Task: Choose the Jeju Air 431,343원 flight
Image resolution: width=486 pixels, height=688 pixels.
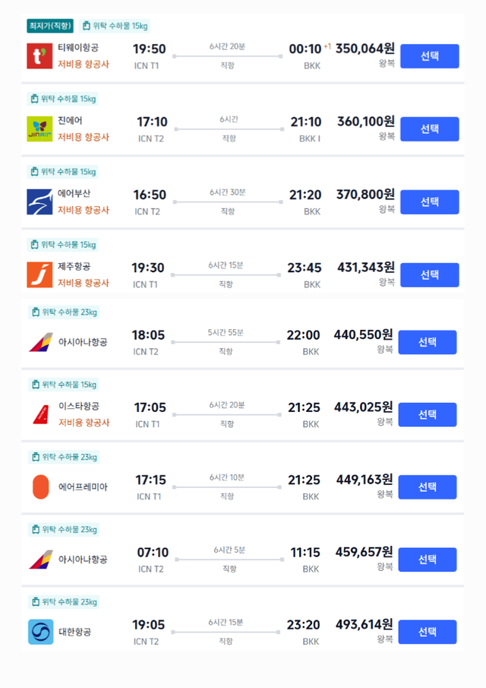Action: 429,274
